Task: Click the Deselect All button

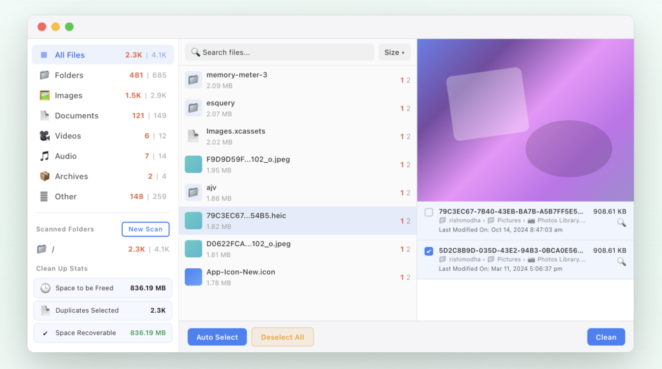Action: tap(283, 337)
